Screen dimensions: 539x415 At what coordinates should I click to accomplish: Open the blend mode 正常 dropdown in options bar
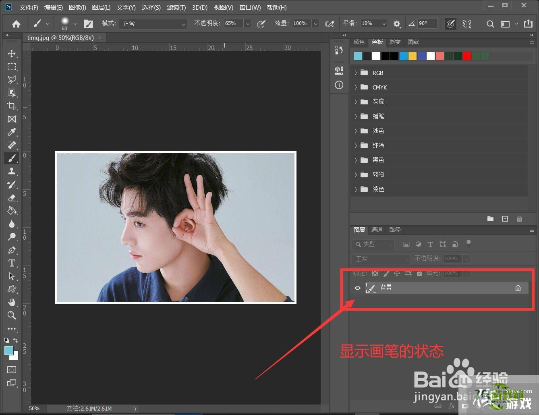153,24
